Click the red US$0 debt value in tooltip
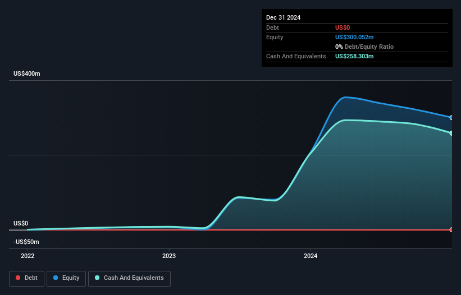The image size is (461, 295). (343, 27)
